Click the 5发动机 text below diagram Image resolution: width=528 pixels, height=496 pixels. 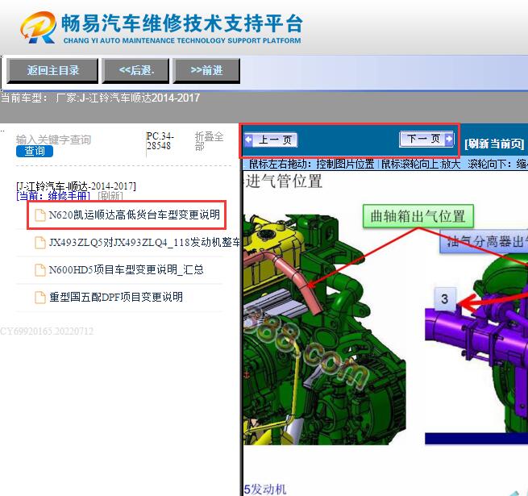[265, 490]
